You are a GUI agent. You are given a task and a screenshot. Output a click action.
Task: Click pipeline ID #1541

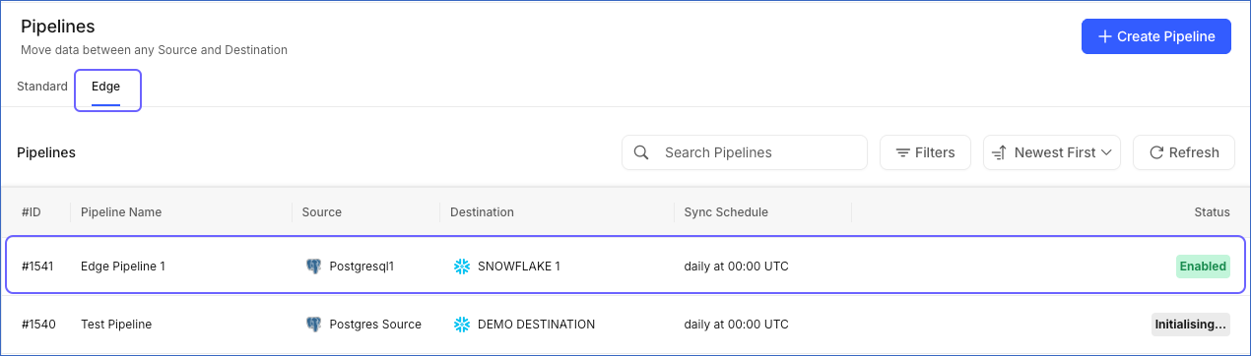click(37, 266)
